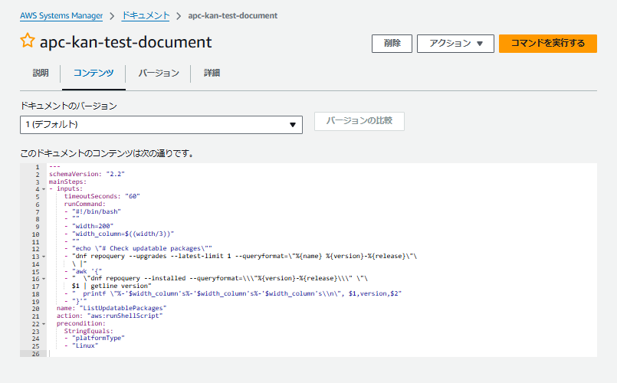Click the action: "aws:runShellScript" line
This screenshot has width=617, height=383.
110,316
